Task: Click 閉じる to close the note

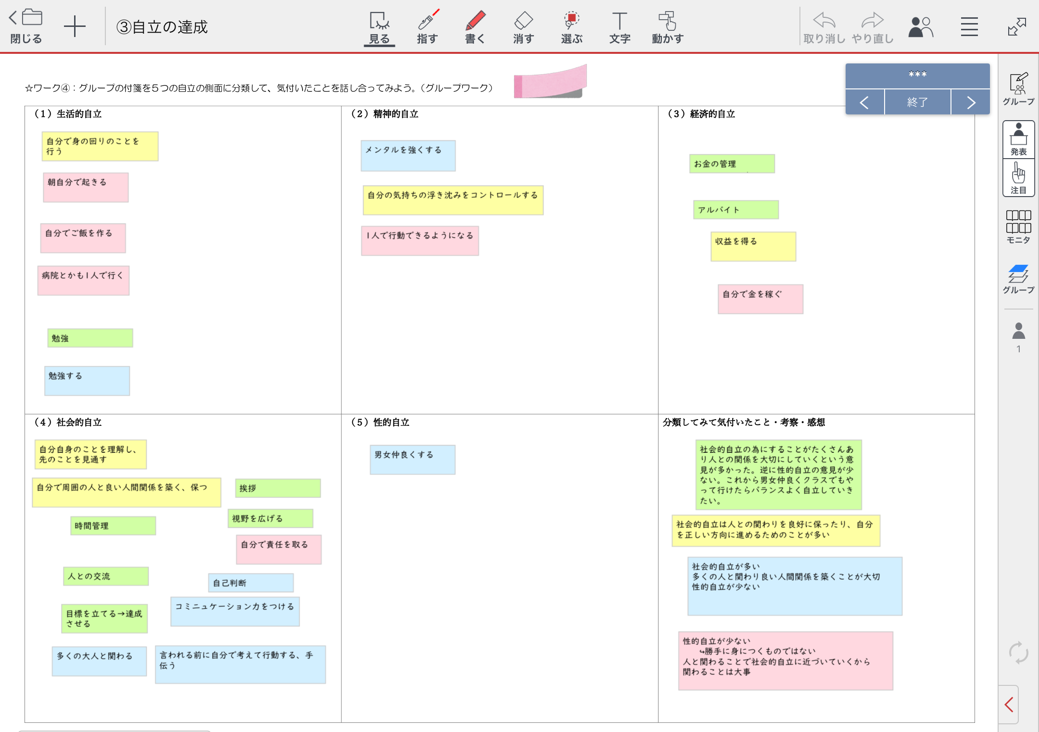Action: 26,27
